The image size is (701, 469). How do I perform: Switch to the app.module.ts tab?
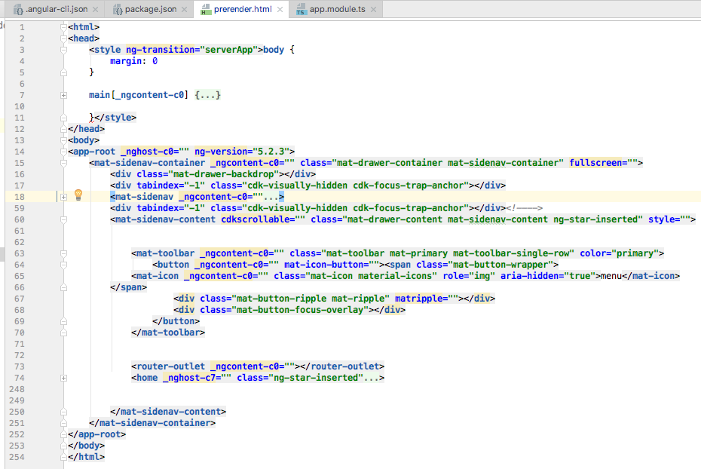coord(337,9)
